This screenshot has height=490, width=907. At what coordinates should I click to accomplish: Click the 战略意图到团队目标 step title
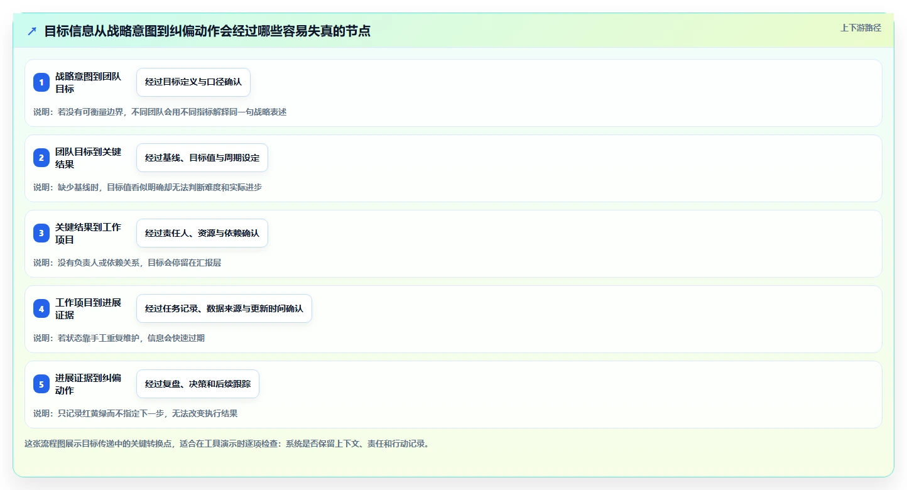[x=88, y=82]
